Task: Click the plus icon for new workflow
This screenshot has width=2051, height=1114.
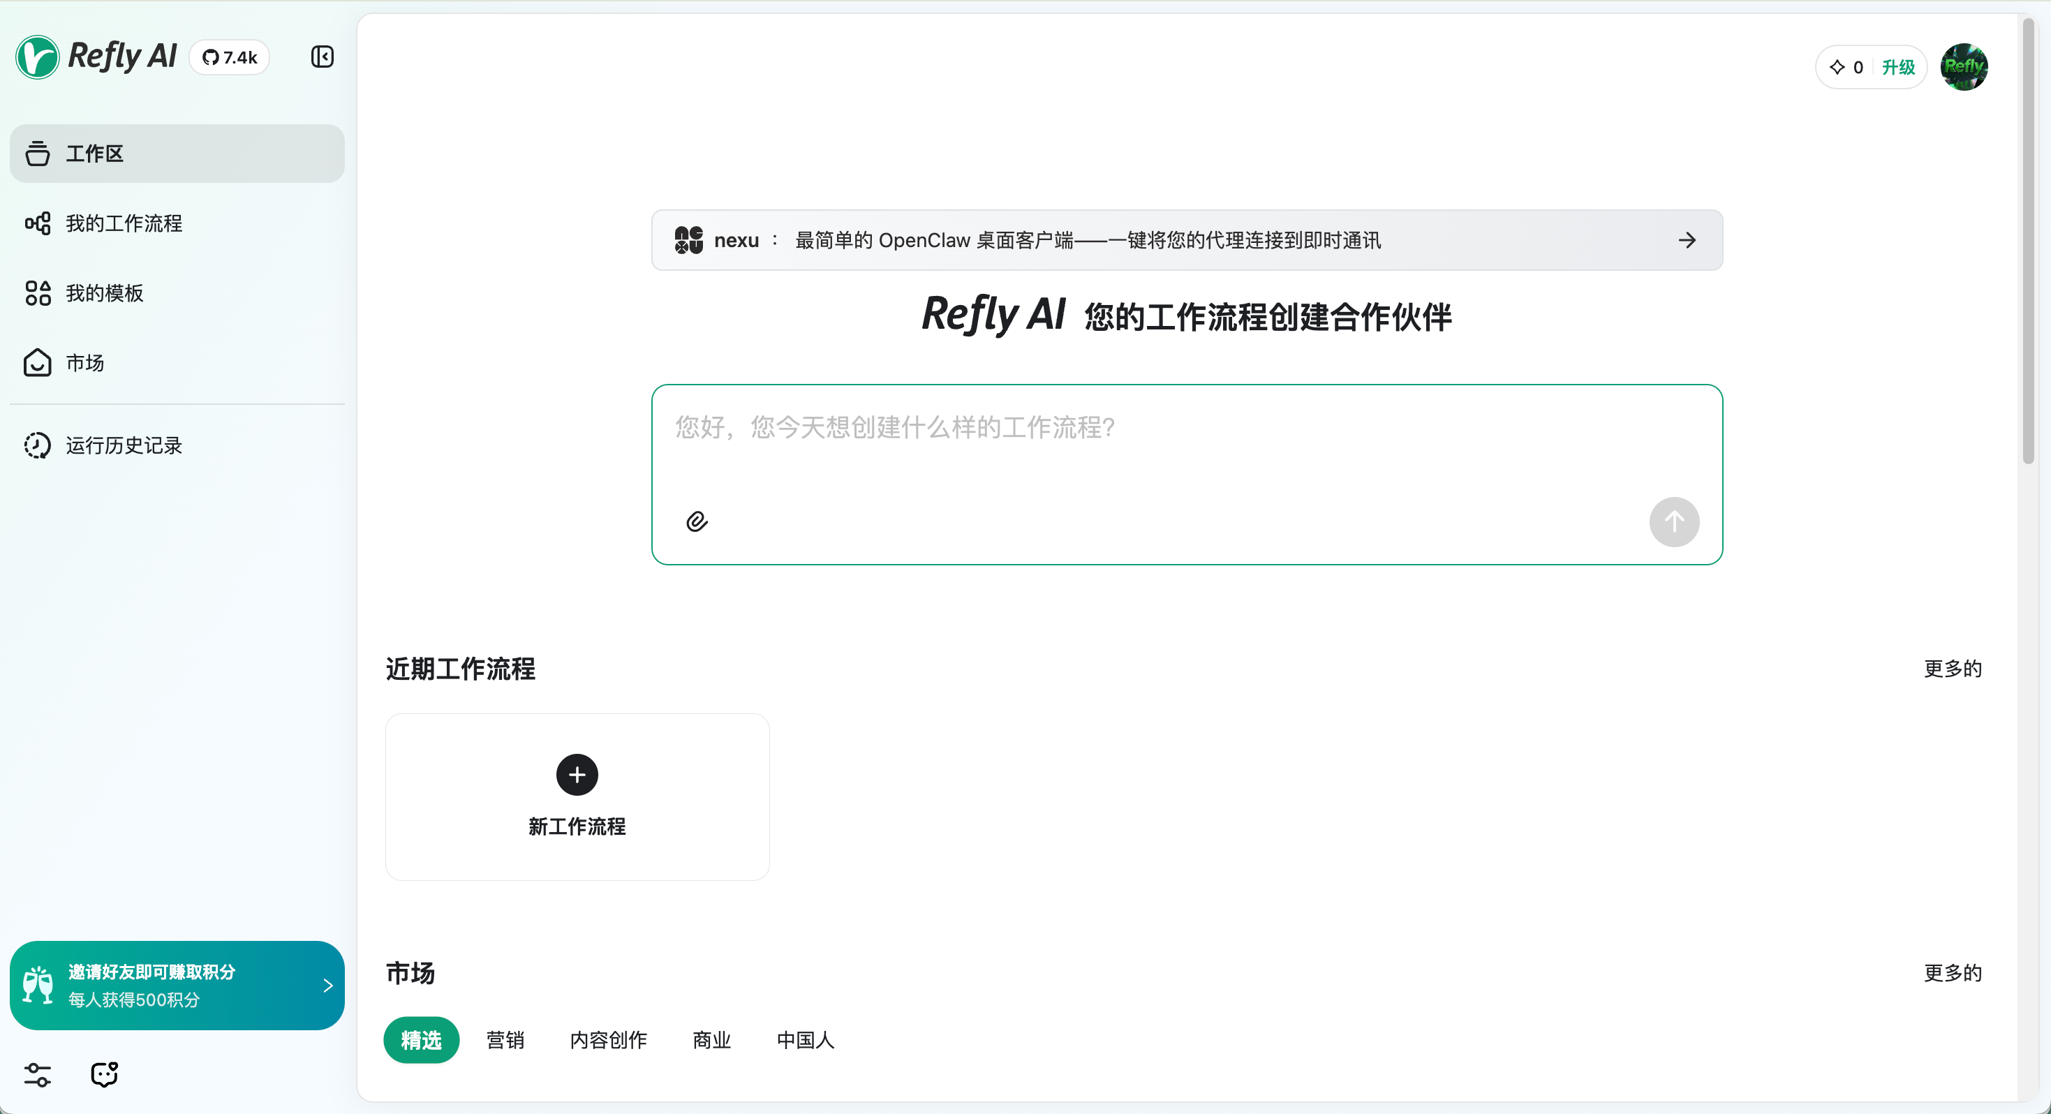Action: click(577, 775)
